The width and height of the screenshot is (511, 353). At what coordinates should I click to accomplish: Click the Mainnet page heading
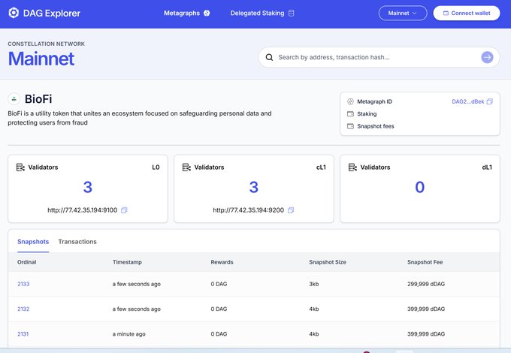(41, 59)
